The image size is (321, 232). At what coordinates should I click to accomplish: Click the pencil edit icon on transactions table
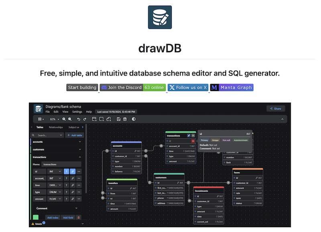(189, 136)
